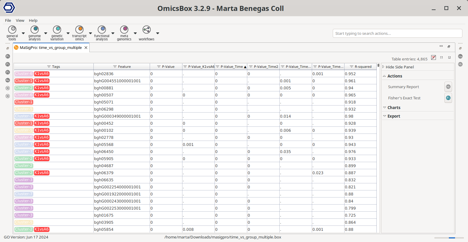Click the search actions input field
The width and height of the screenshot is (468, 242).
click(397, 33)
